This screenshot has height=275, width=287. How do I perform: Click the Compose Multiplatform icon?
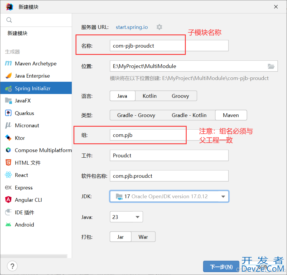click(x=8, y=150)
